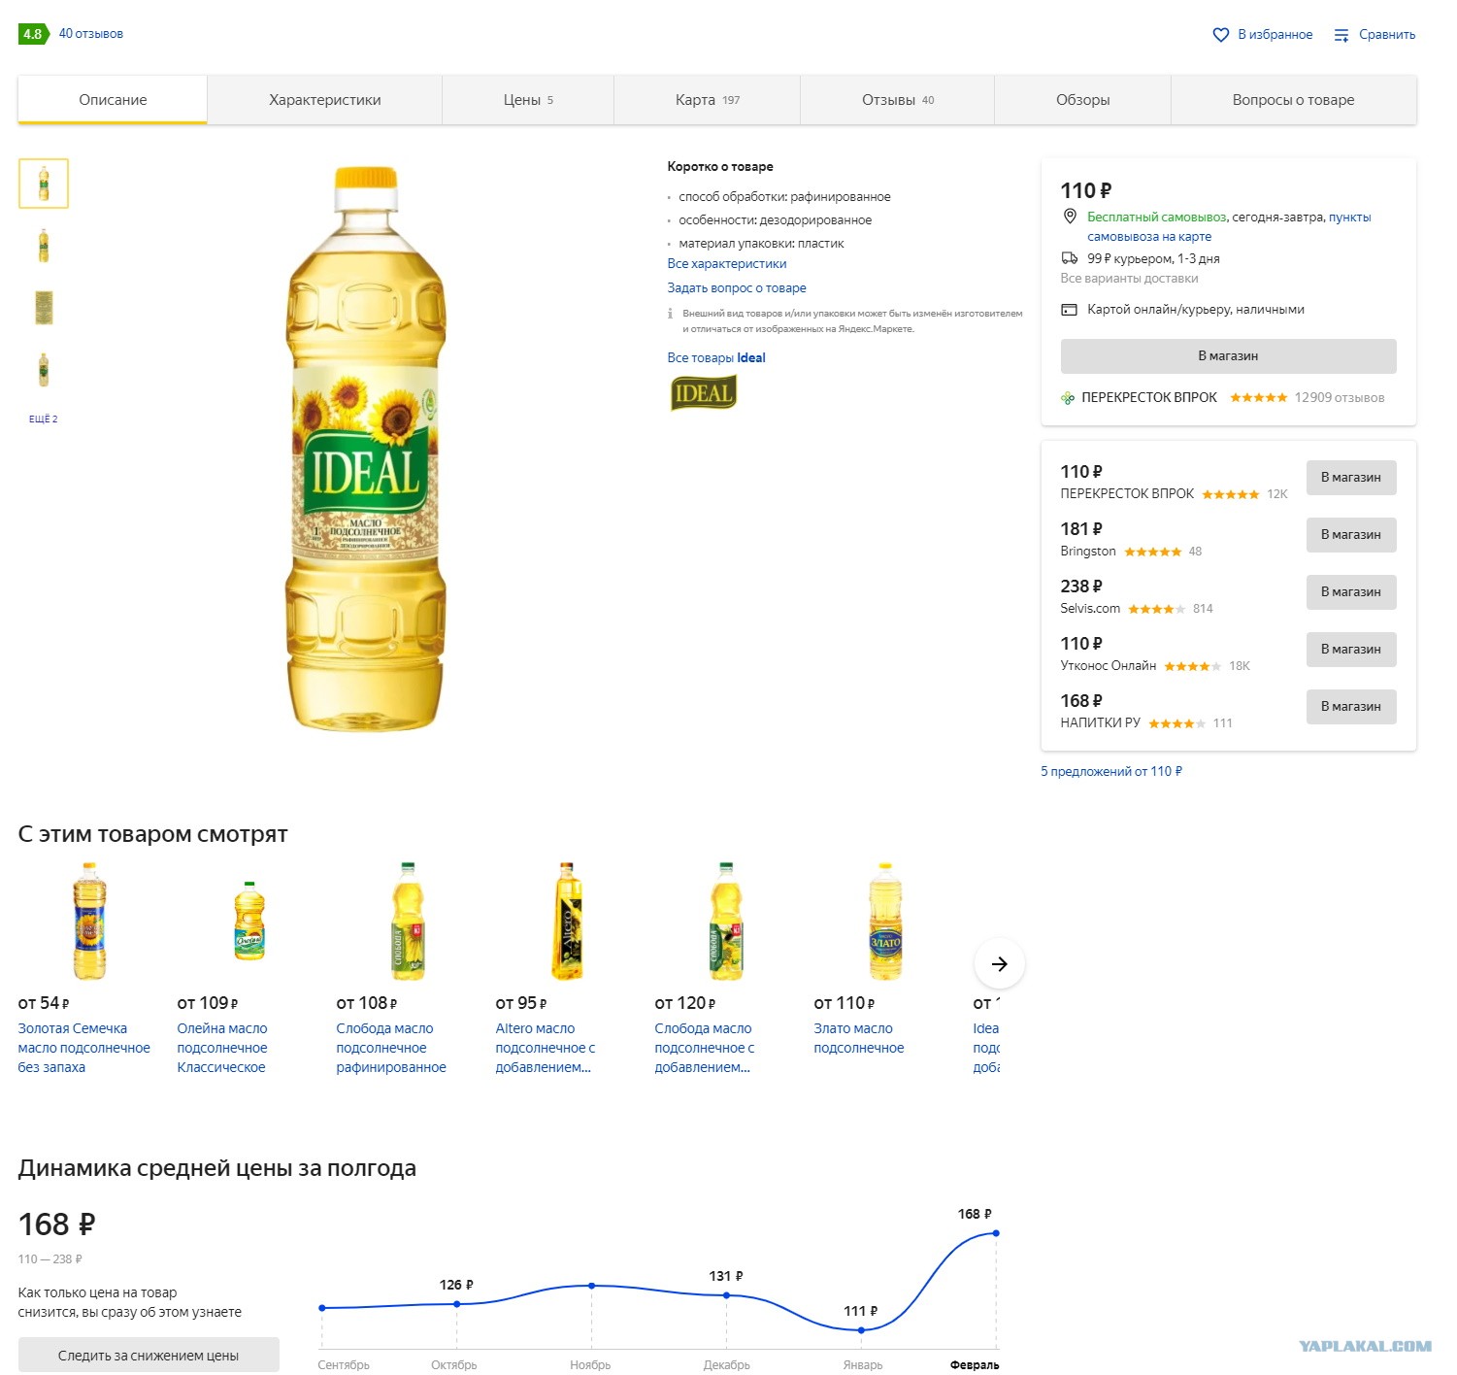Open the Selvis.com shop name link

tap(1090, 609)
